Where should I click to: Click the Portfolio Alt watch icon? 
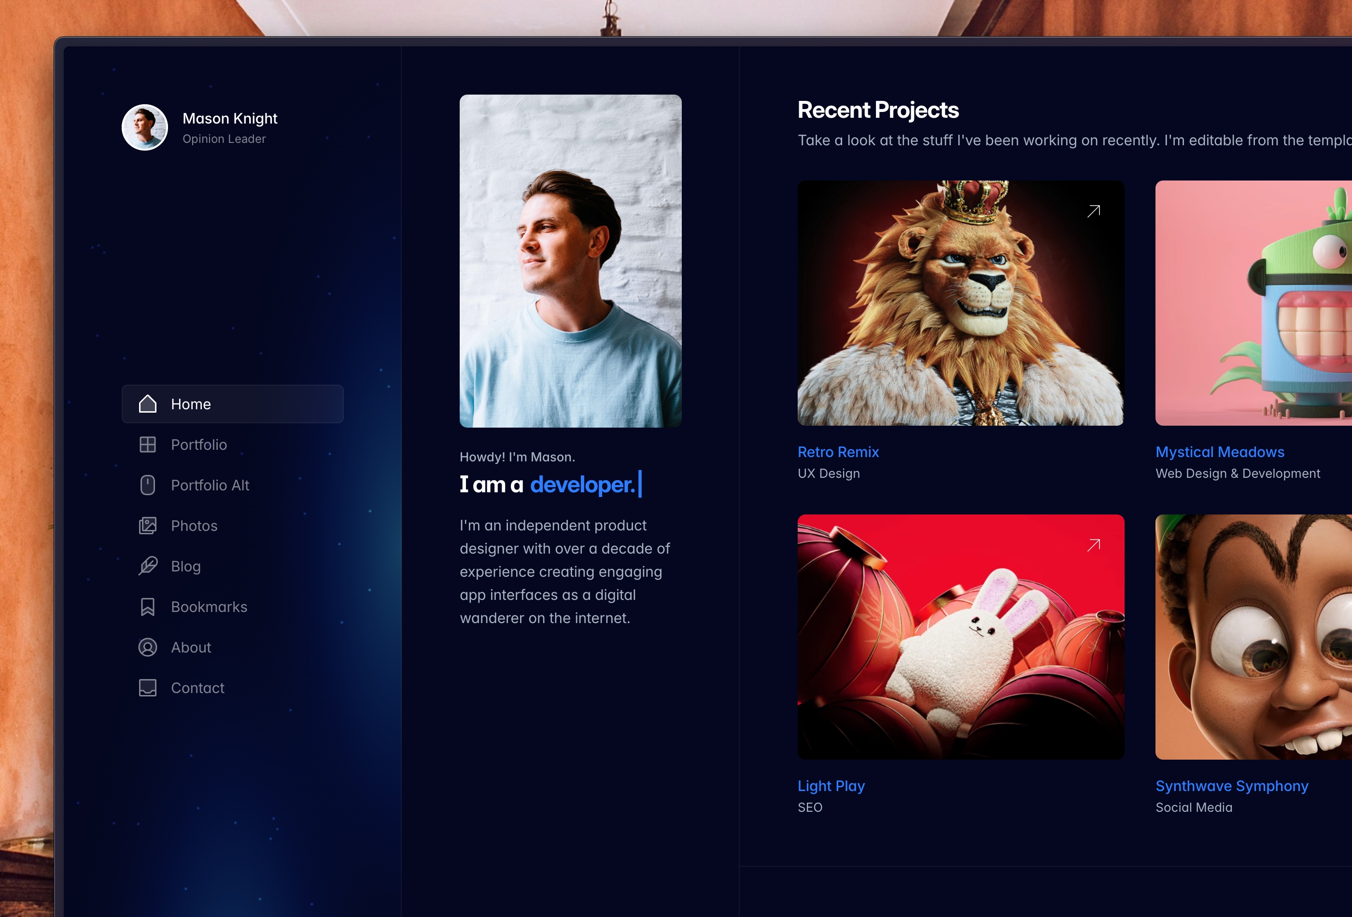[x=148, y=484]
